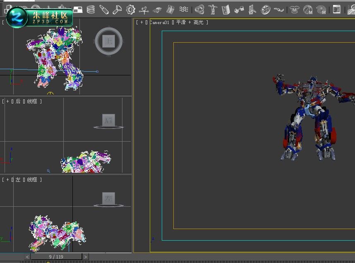The width and height of the screenshot is (355, 263).
Task: Select the Linear Dashpot tool
Action: (x=104, y=10)
